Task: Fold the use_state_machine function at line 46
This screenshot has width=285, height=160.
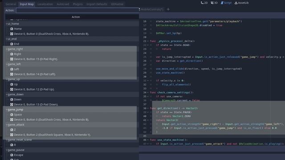Action: (x=148, y=140)
